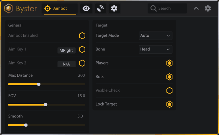
Task: Expand the Bone dropdown
Action: coord(156,49)
